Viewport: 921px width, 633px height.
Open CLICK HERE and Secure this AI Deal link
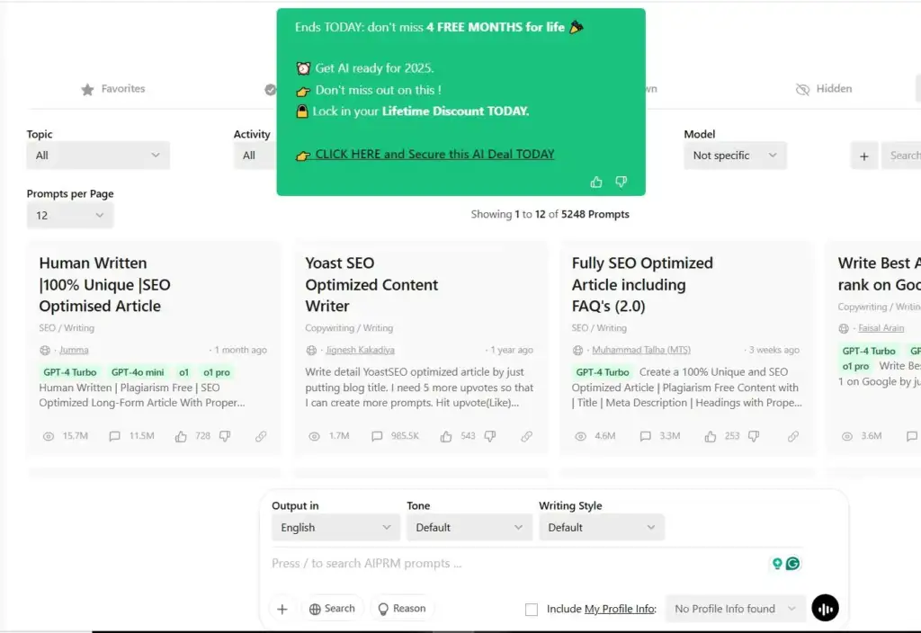point(434,154)
